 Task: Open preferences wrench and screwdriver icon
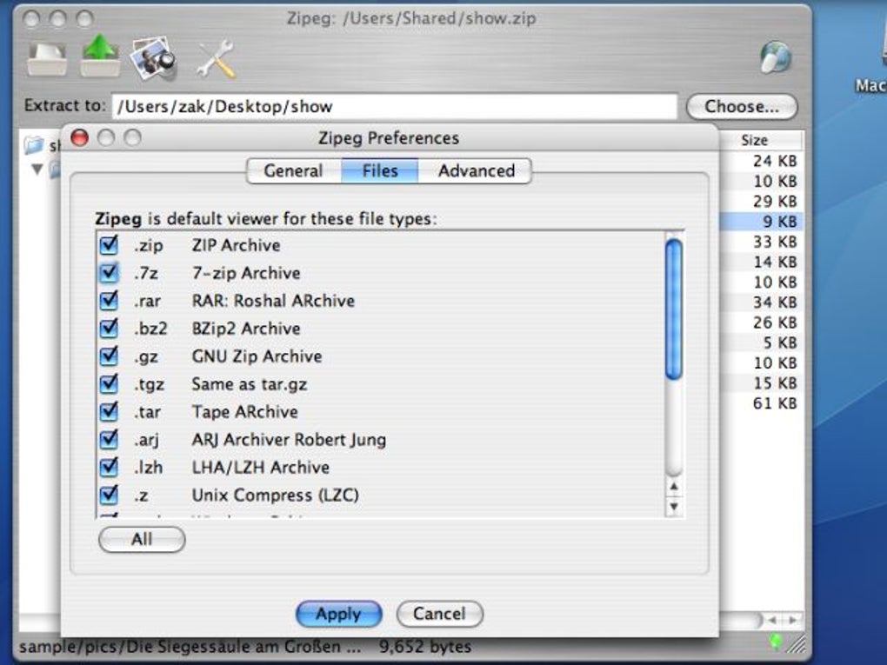pos(217,57)
